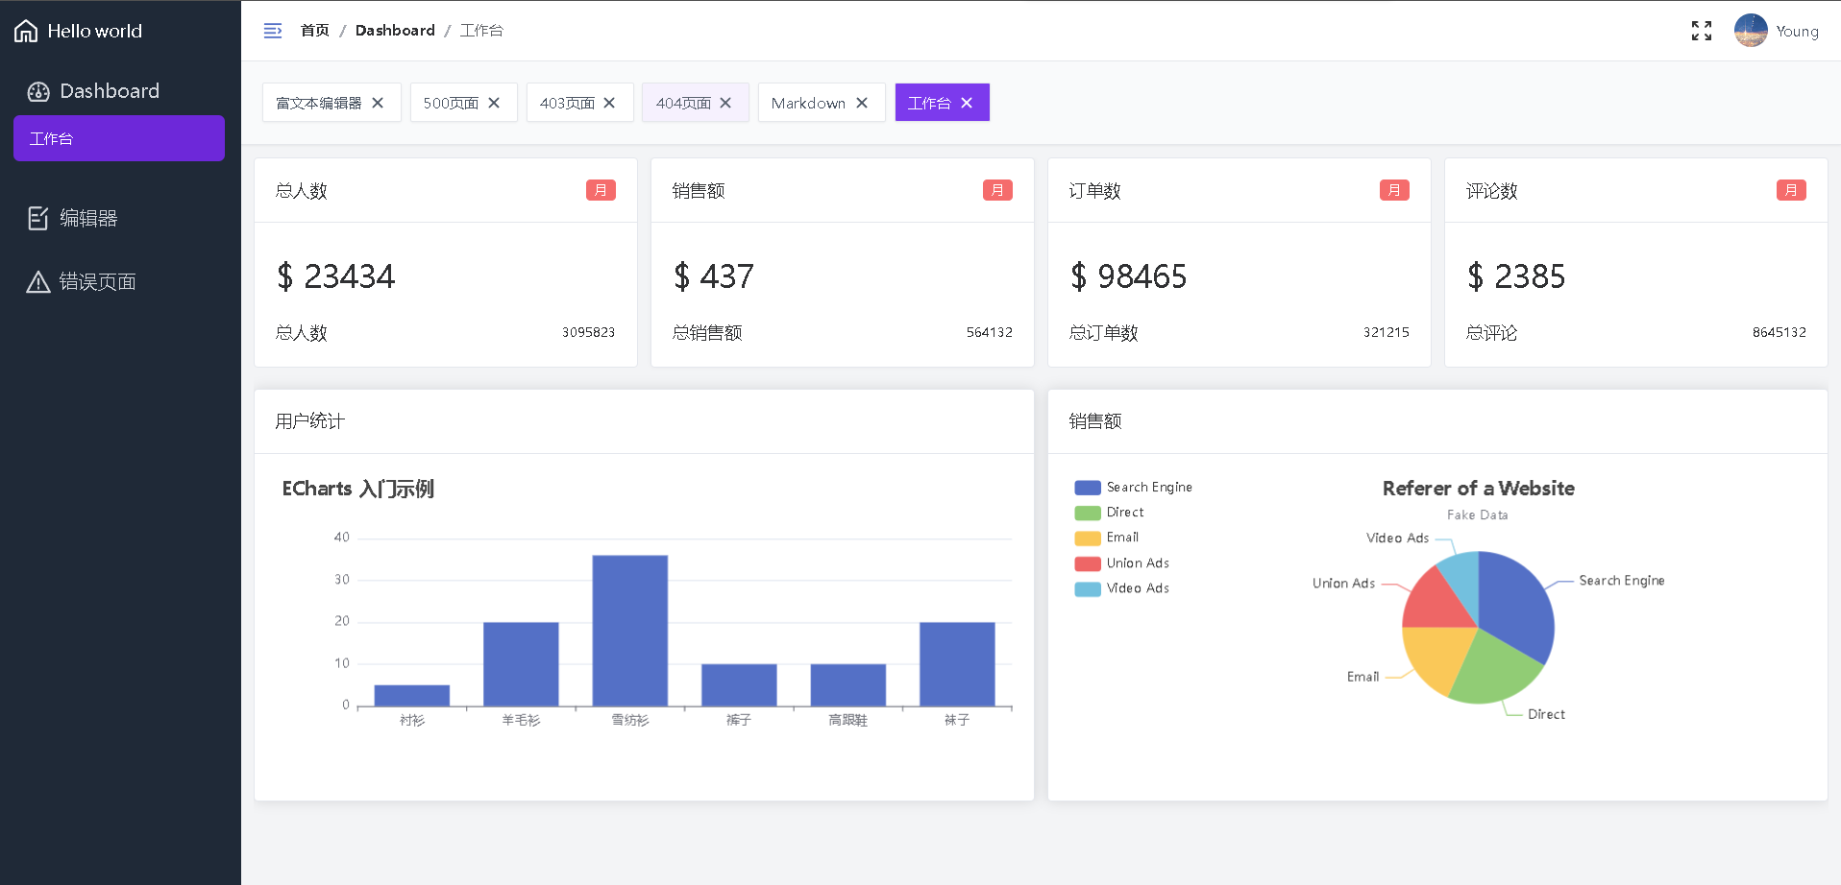Click the 袜子 bar in chart
This screenshot has height=885, width=1841.
click(957, 664)
